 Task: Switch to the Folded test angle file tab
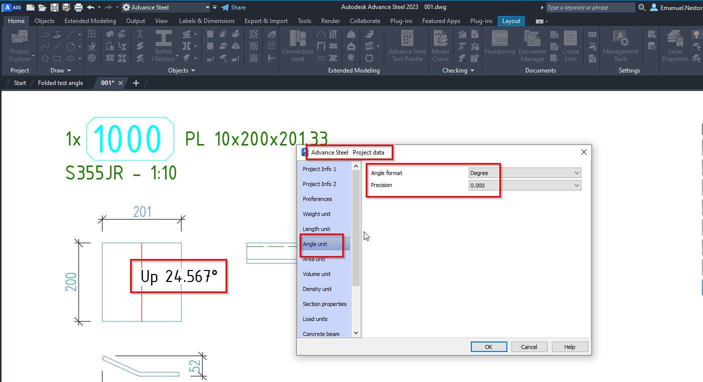click(x=61, y=83)
